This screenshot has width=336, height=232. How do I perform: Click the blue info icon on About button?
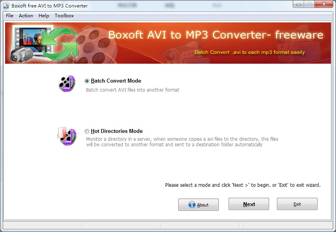click(192, 204)
